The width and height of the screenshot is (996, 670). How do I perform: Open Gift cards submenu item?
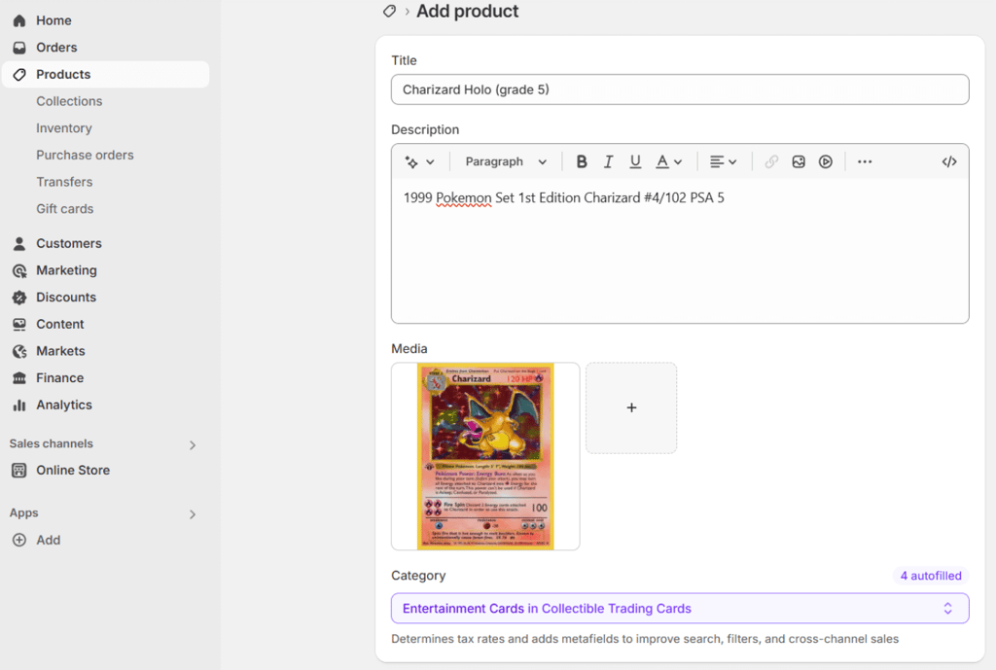click(x=65, y=209)
